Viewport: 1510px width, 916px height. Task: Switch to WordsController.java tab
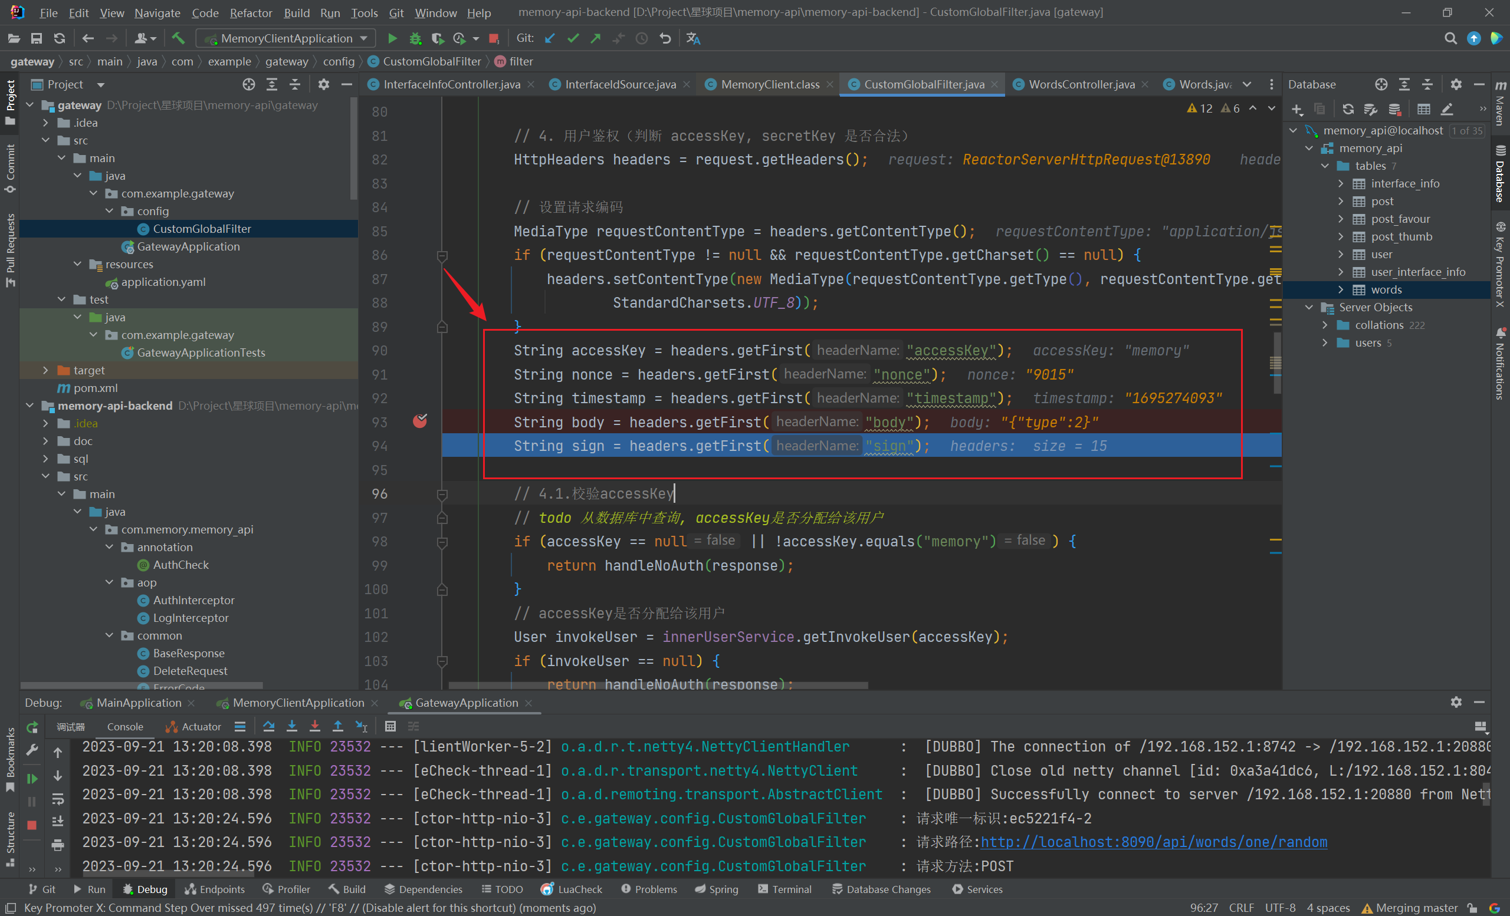click(x=1081, y=84)
